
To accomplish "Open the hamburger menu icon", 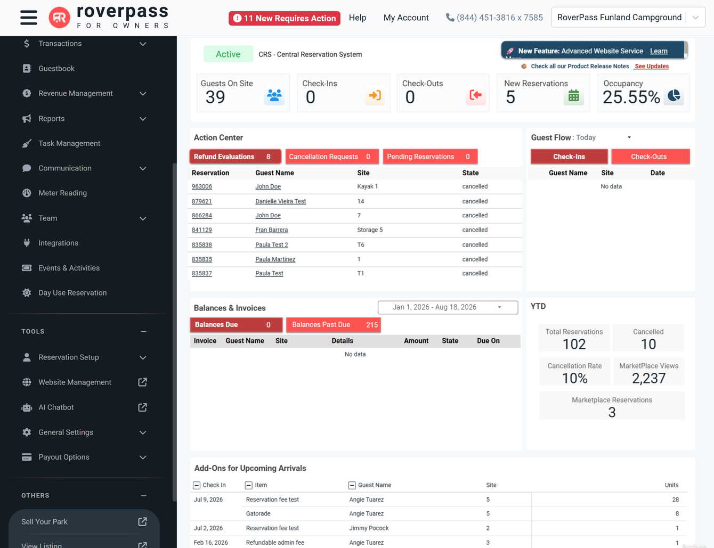I will [29, 18].
